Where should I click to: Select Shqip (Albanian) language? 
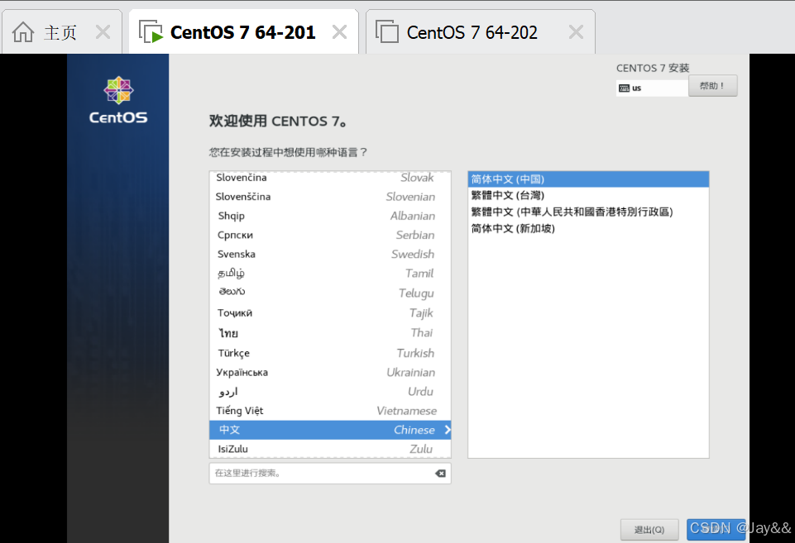click(x=330, y=216)
